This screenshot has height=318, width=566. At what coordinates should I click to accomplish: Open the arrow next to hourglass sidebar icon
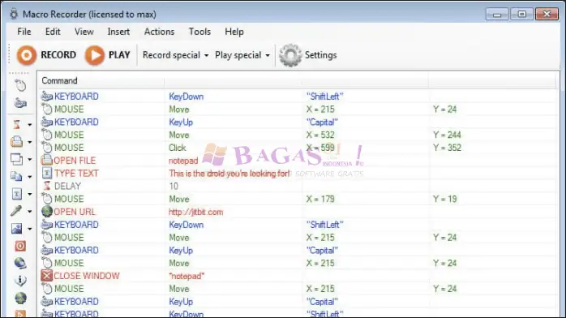coord(30,125)
